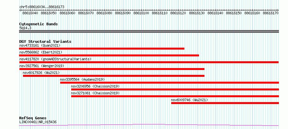This screenshot has height=129, width=288.
Task: Select the nsv6009746 (Wu2021) label
Action: click(189, 100)
